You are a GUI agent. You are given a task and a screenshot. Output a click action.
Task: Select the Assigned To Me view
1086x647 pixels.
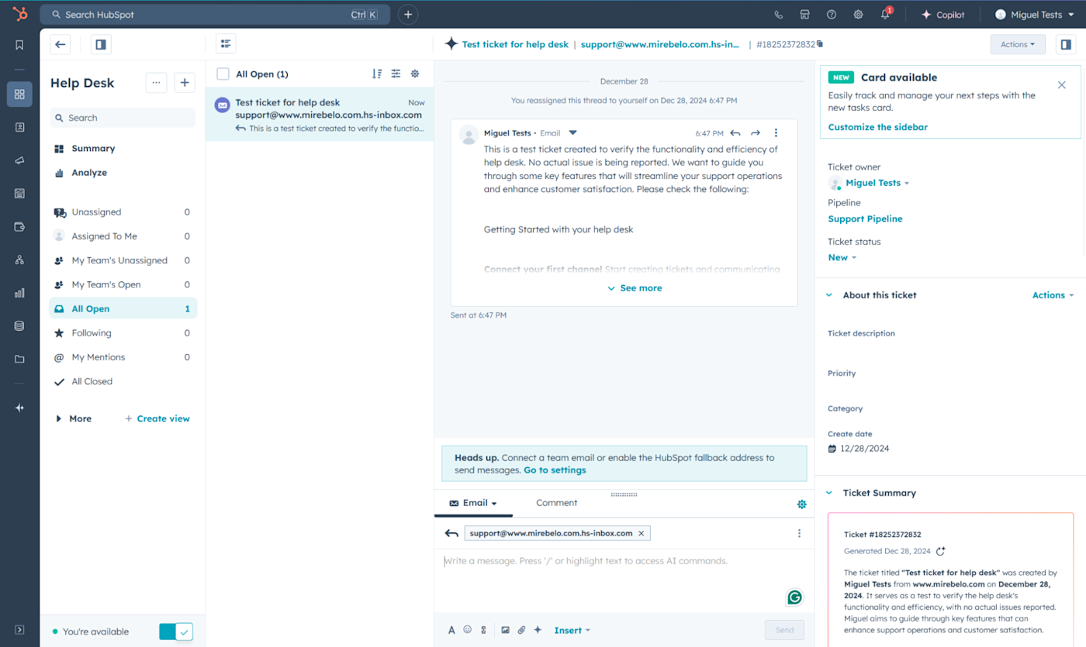coord(123,236)
